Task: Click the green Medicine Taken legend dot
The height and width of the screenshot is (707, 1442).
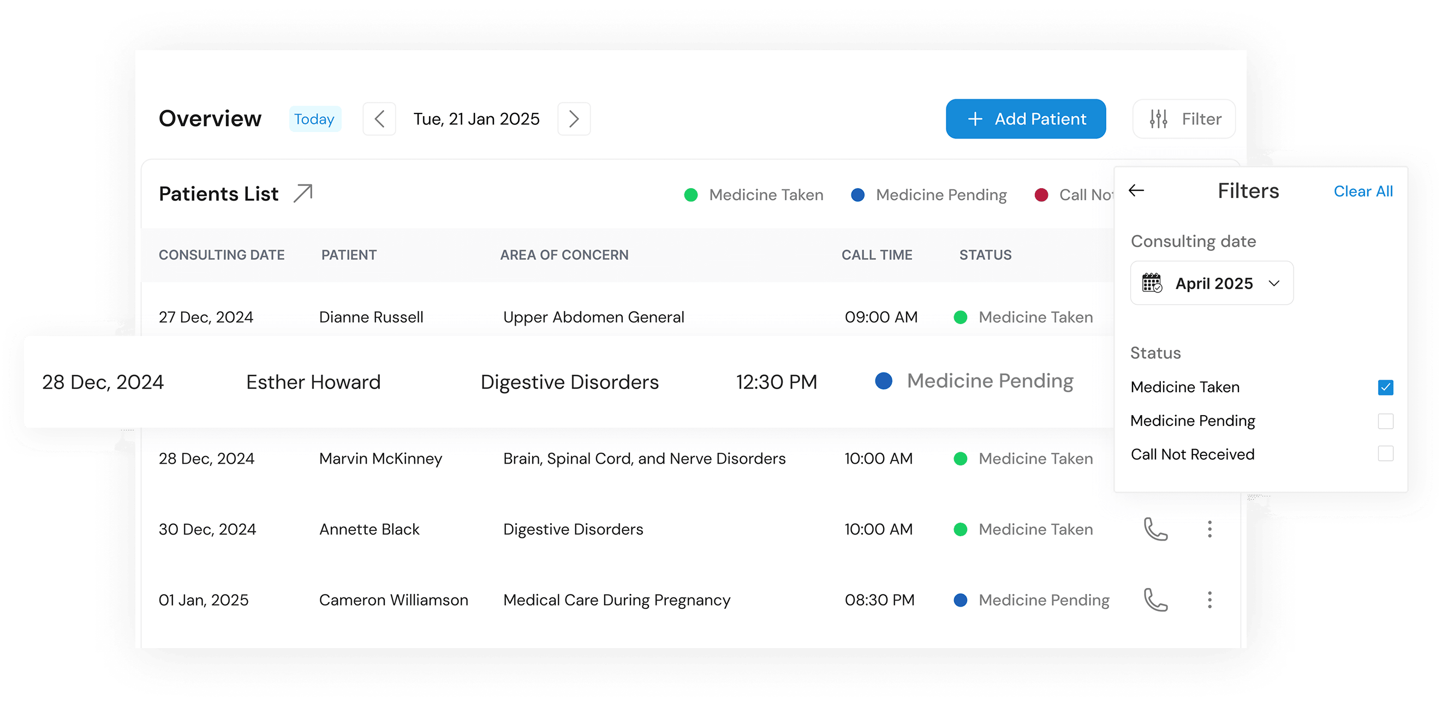Action: pyautogui.click(x=691, y=195)
